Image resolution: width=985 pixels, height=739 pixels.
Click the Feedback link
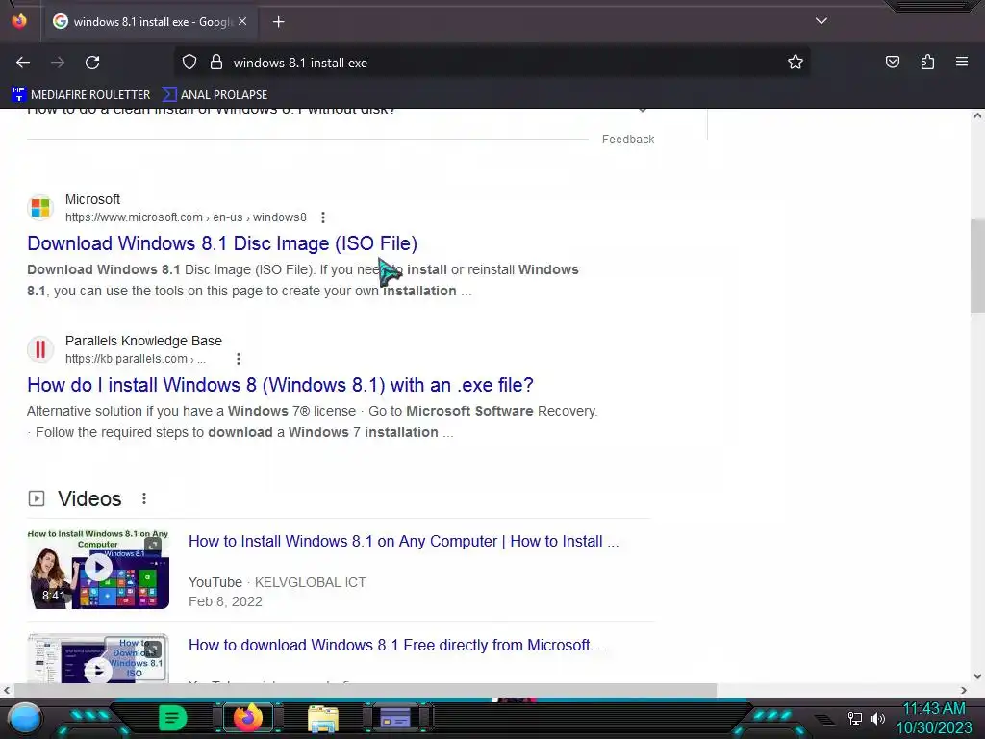point(627,140)
